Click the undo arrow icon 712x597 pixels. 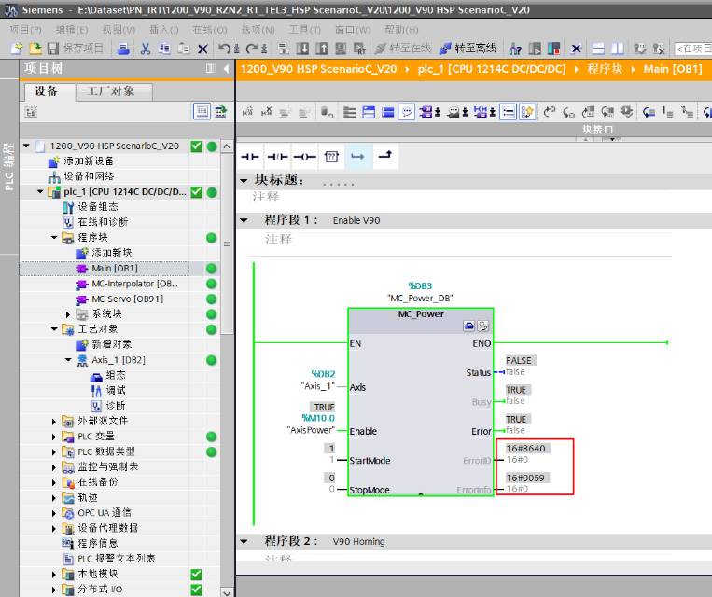point(224,49)
